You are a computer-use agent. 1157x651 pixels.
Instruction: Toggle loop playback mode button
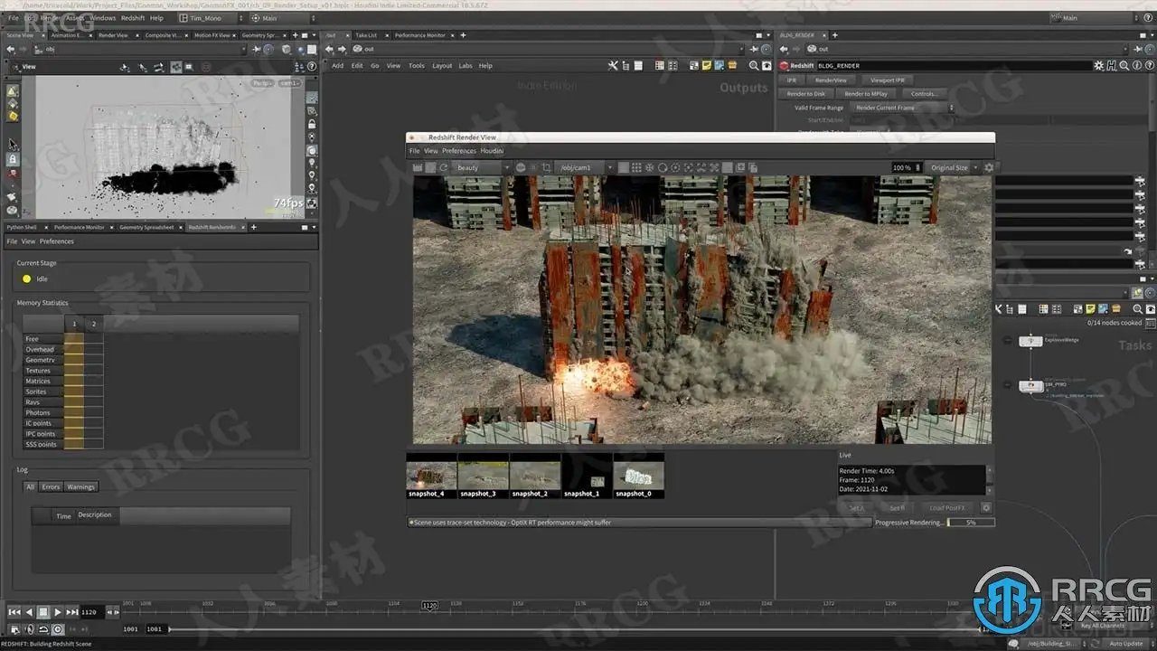(x=42, y=629)
